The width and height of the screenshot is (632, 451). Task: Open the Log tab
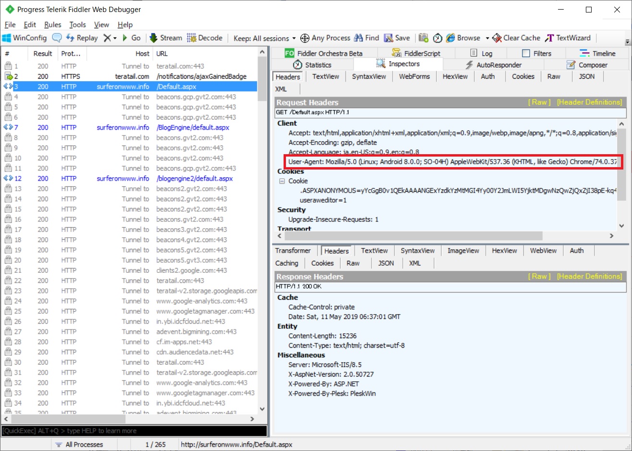[481, 53]
